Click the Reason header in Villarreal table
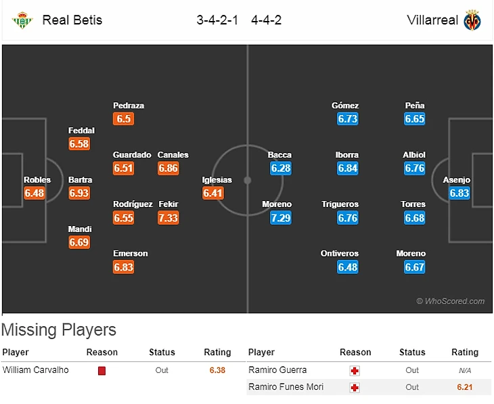The image size is (494, 404). 355,353
